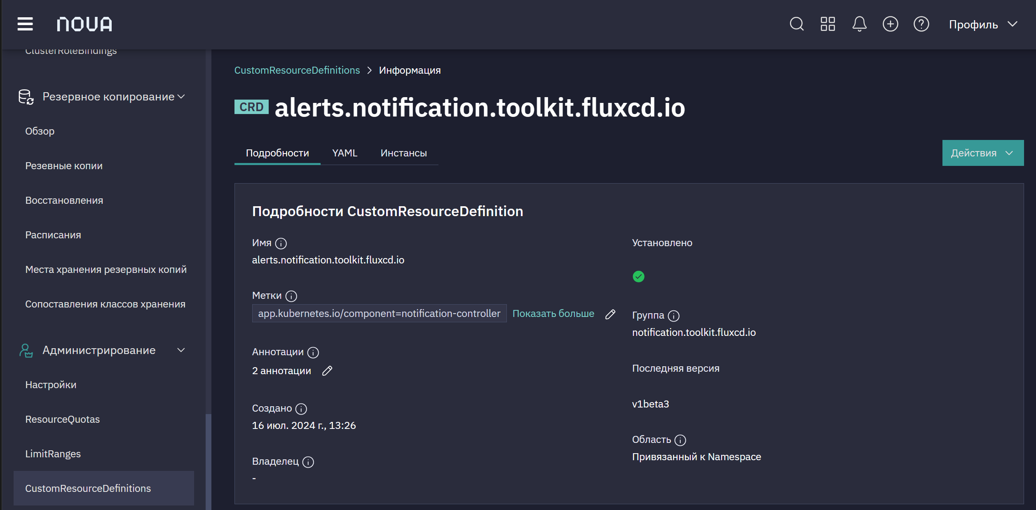The height and width of the screenshot is (510, 1036).
Task: Select CustomResourceDefinitions in sidebar
Action: click(104, 488)
